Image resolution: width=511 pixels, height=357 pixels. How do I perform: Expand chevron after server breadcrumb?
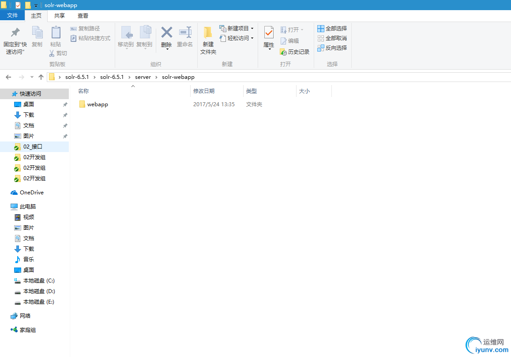(x=156, y=77)
